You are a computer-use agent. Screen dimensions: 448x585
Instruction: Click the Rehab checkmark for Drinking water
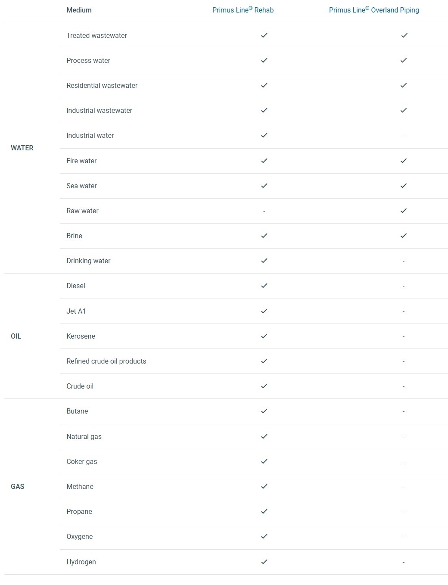[x=264, y=261]
